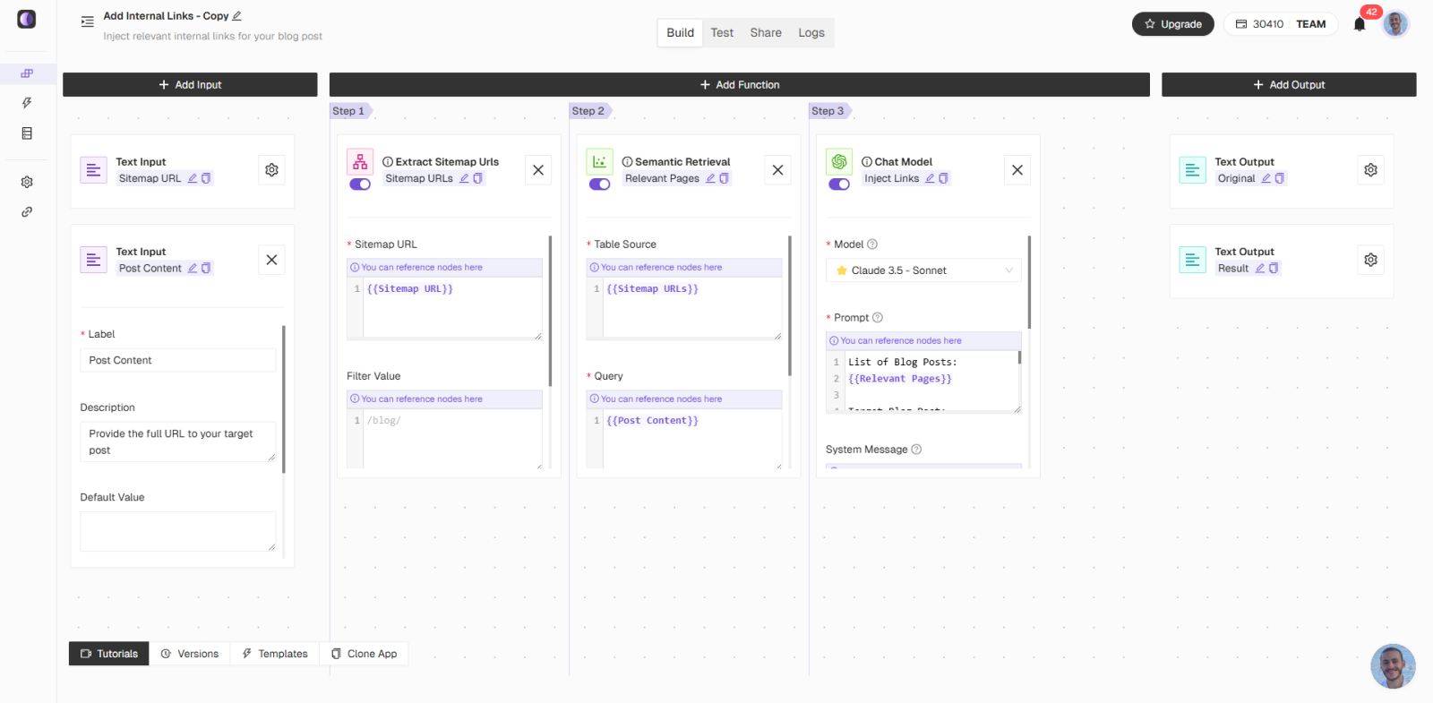Open the notifications bell
1433x703 pixels.
[x=1360, y=24]
